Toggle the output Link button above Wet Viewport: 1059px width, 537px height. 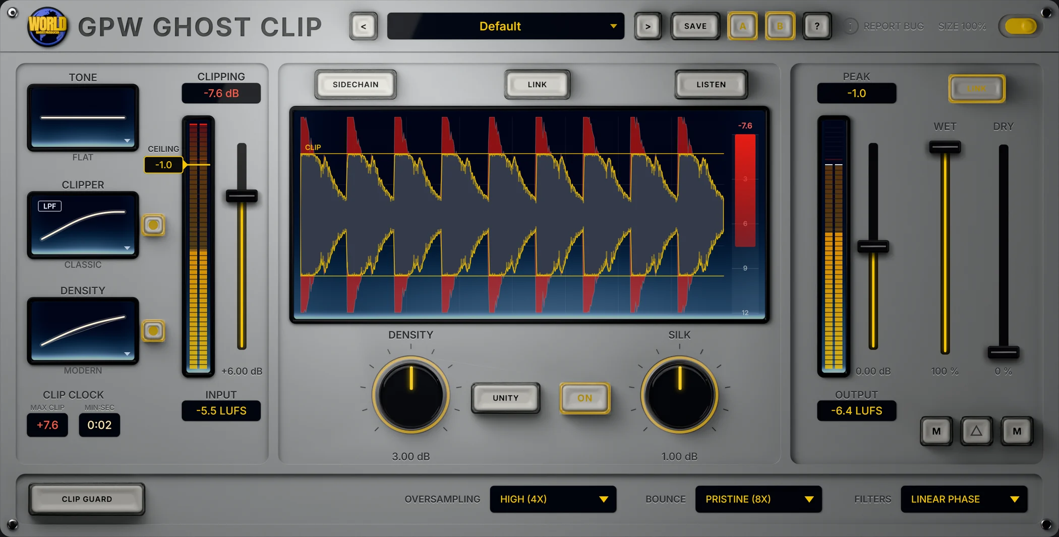tap(976, 89)
